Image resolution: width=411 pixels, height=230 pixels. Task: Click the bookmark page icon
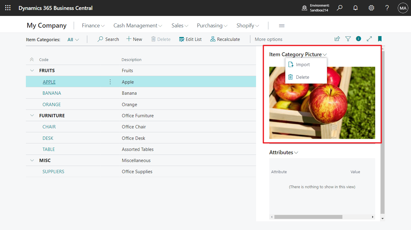(x=379, y=39)
